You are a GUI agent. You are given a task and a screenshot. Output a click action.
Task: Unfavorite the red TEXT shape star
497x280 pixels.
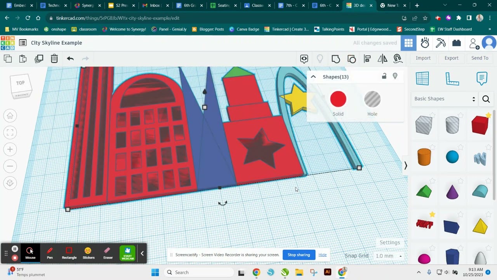tap(432, 214)
